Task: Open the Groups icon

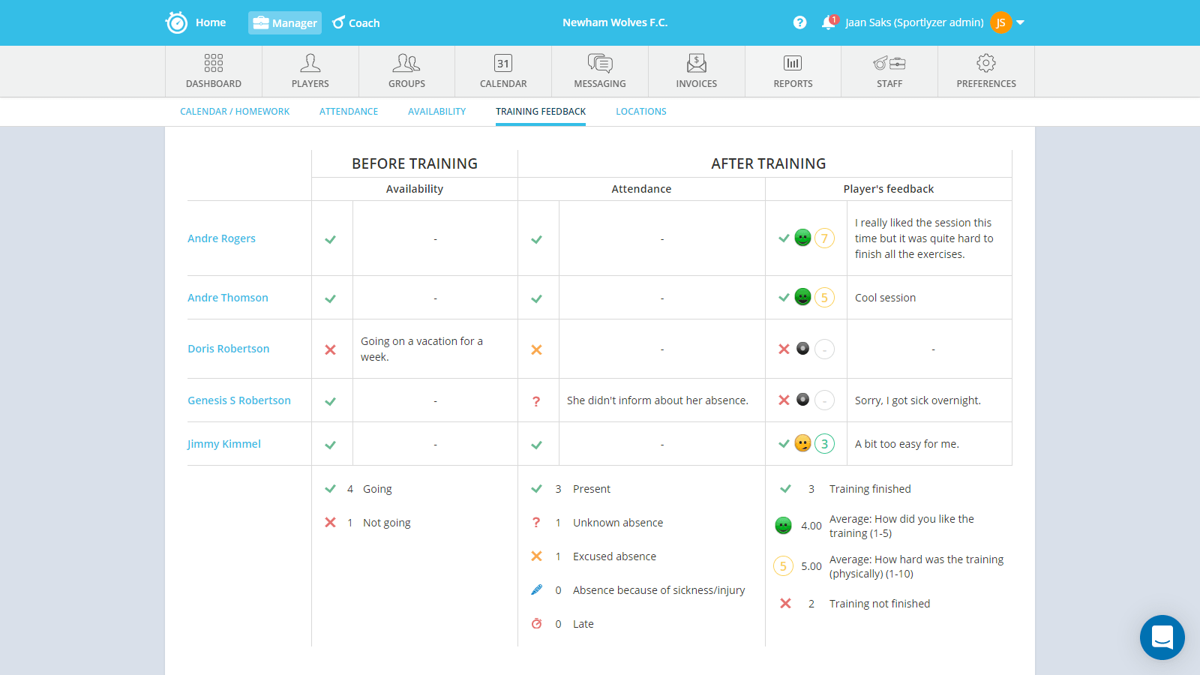Action: tap(406, 63)
